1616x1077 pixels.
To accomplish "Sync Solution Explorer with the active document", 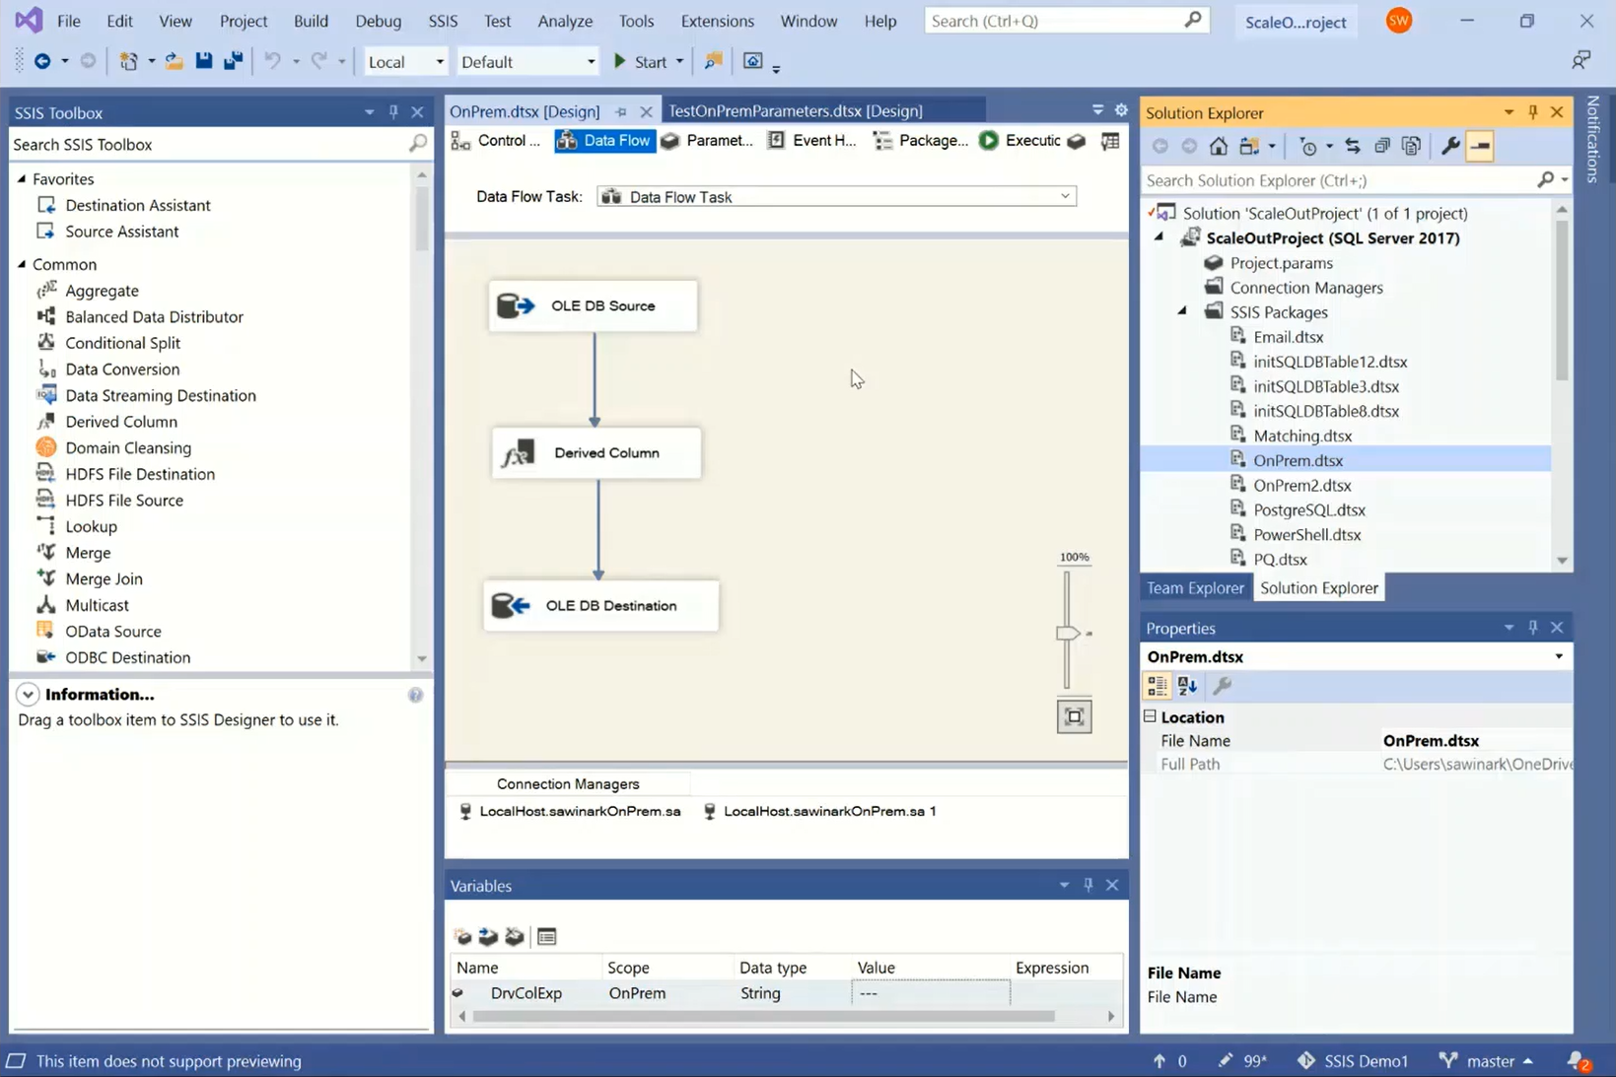I will (x=1352, y=145).
